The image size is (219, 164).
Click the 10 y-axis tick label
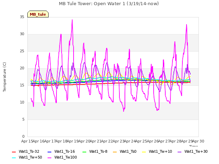(x=22, y=102)
